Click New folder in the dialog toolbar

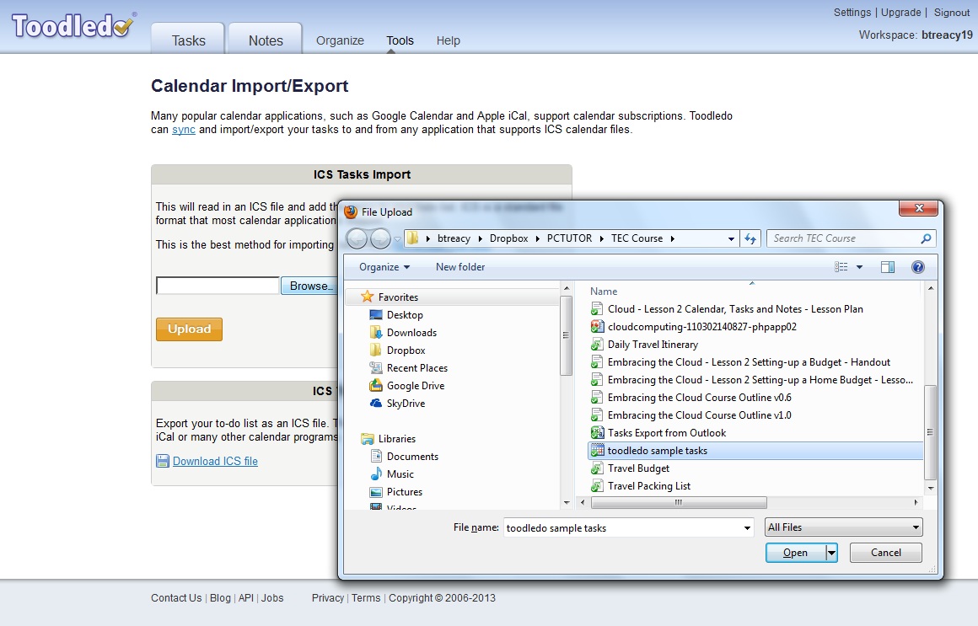click(460, 267)
